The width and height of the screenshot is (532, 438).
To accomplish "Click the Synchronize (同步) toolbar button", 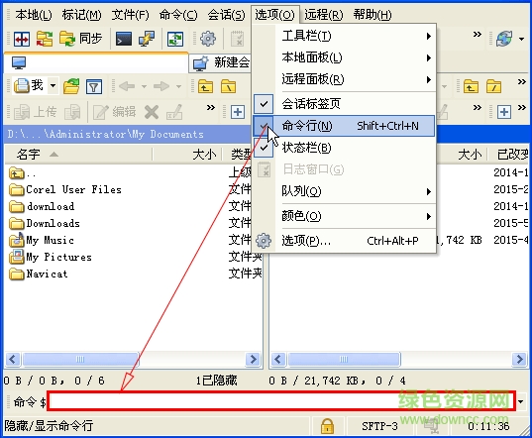I will pos(81,39).
